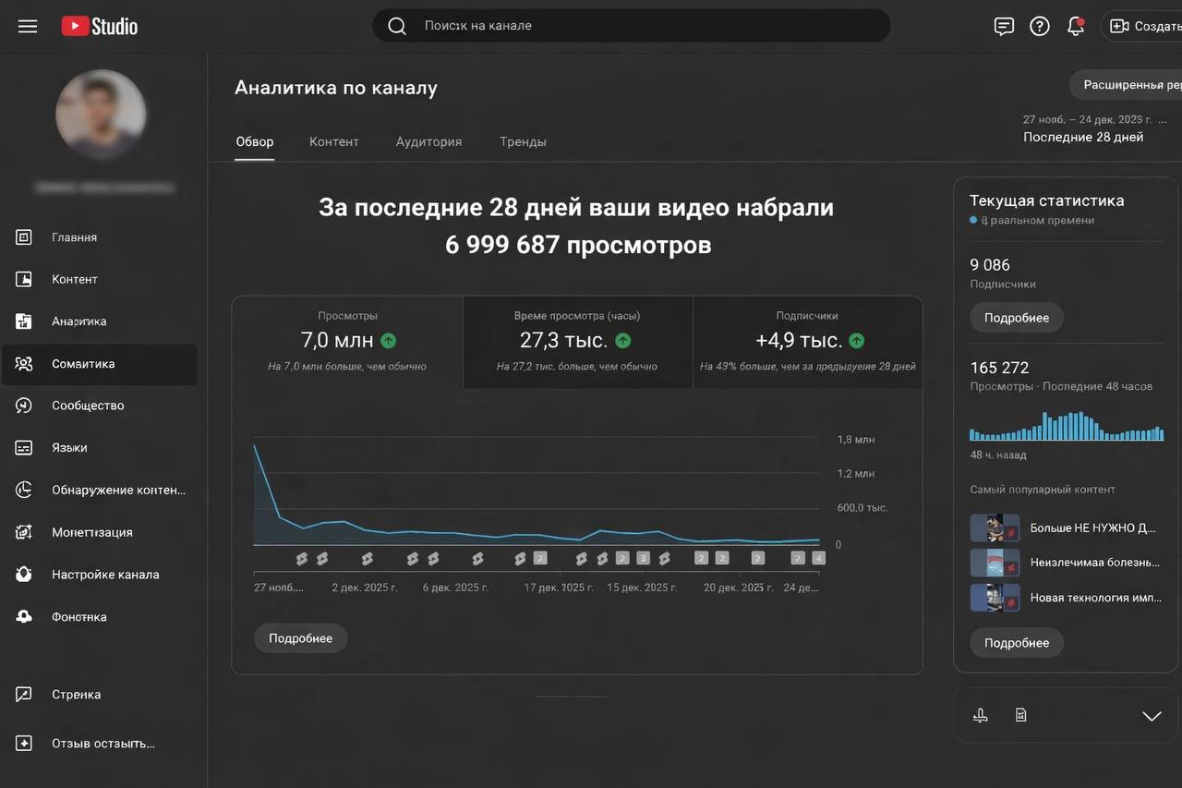Click the notifications bell icon
This screenshot has width=1182, height=788.
pyautogui.click(x=1076, y=25)
